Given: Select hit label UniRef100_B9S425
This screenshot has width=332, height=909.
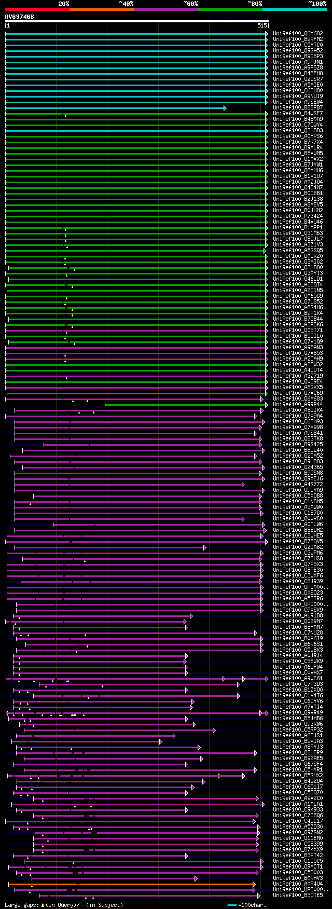Looking at the screenshot, I should click(298, 445).
